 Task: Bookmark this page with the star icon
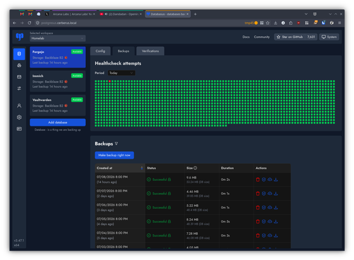pyautogui.click(x=268, y=23)
